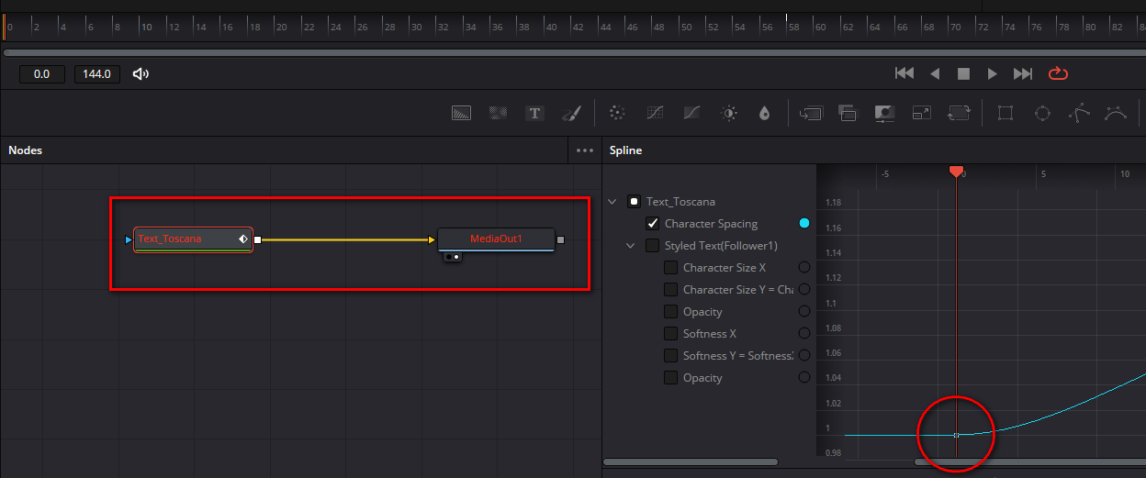Add a Matte Control node

pyautogui.click(x=884, y=113)
